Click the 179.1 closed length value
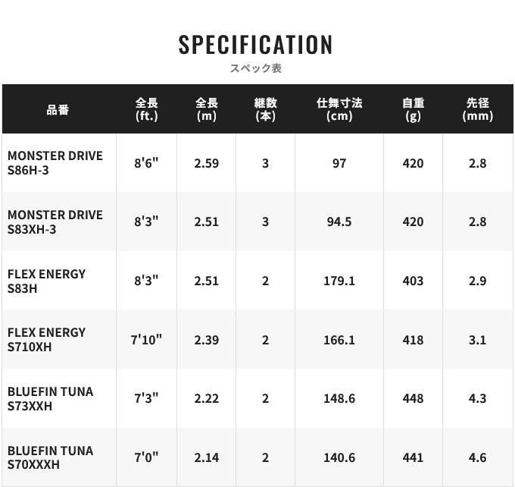This screenshot has height=487, width=515. click(x=339, y=281)
